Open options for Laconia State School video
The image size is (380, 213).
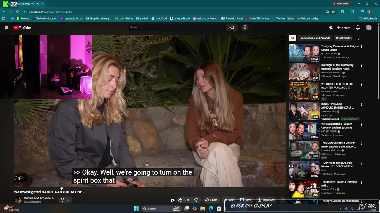coord(361,143)
